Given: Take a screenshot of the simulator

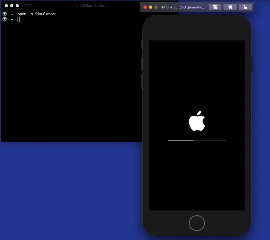Looking at the screenshot, I should coord(215,7).
